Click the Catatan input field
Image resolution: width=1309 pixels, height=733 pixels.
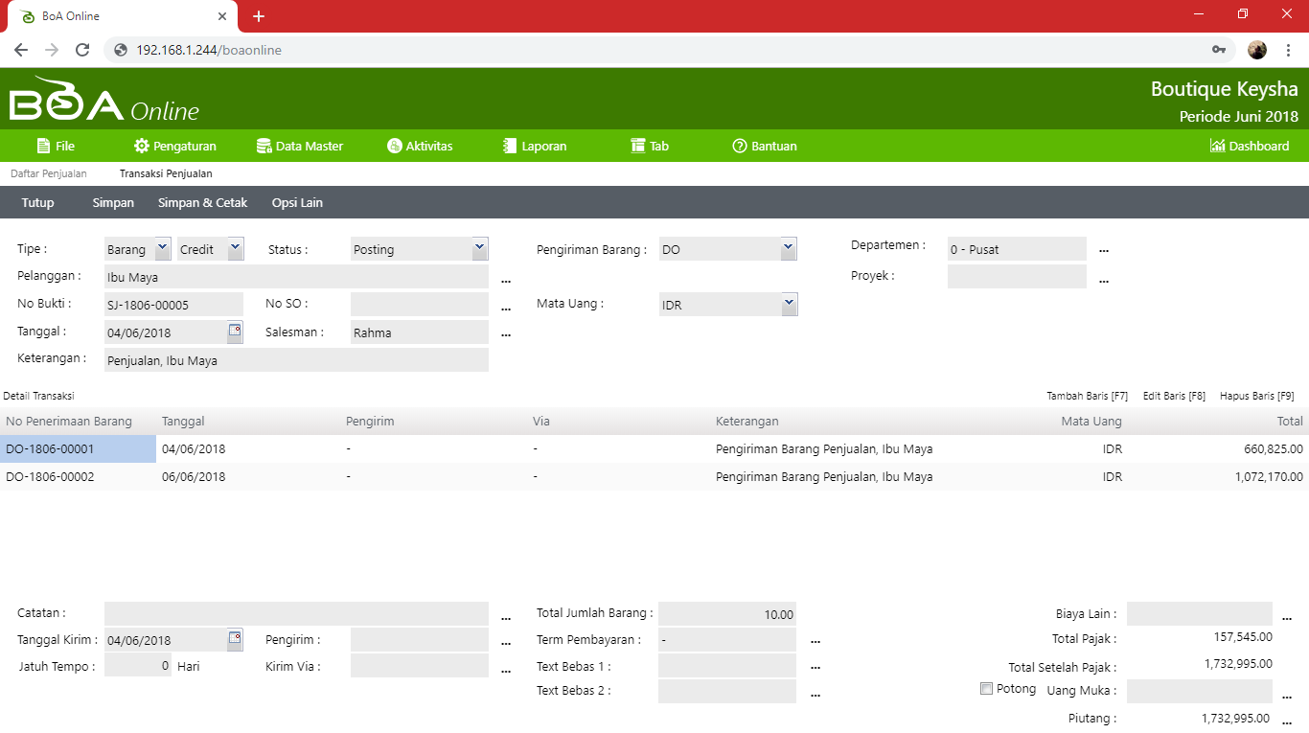tap(296, 613)
